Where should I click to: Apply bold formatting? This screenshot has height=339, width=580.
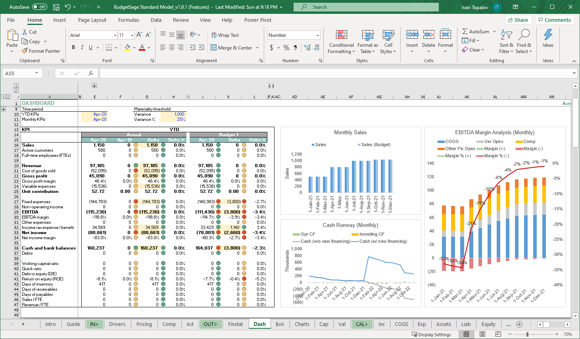(x=73, y=48)
